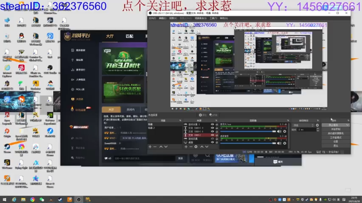Toggle studio mode button in OBS controls
The width and height of the screenshot is (362, 203).
click(335, 138)
